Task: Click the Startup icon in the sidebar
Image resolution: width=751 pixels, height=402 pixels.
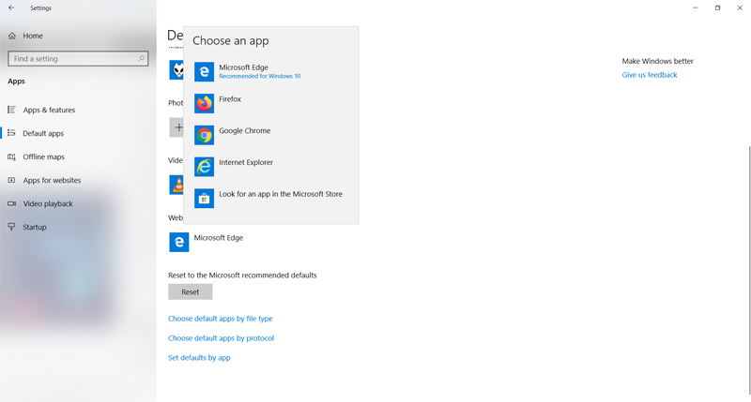Action: (x=12, y=227)
